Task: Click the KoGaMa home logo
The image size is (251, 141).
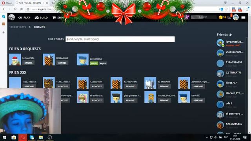Action: coord(11,17)
